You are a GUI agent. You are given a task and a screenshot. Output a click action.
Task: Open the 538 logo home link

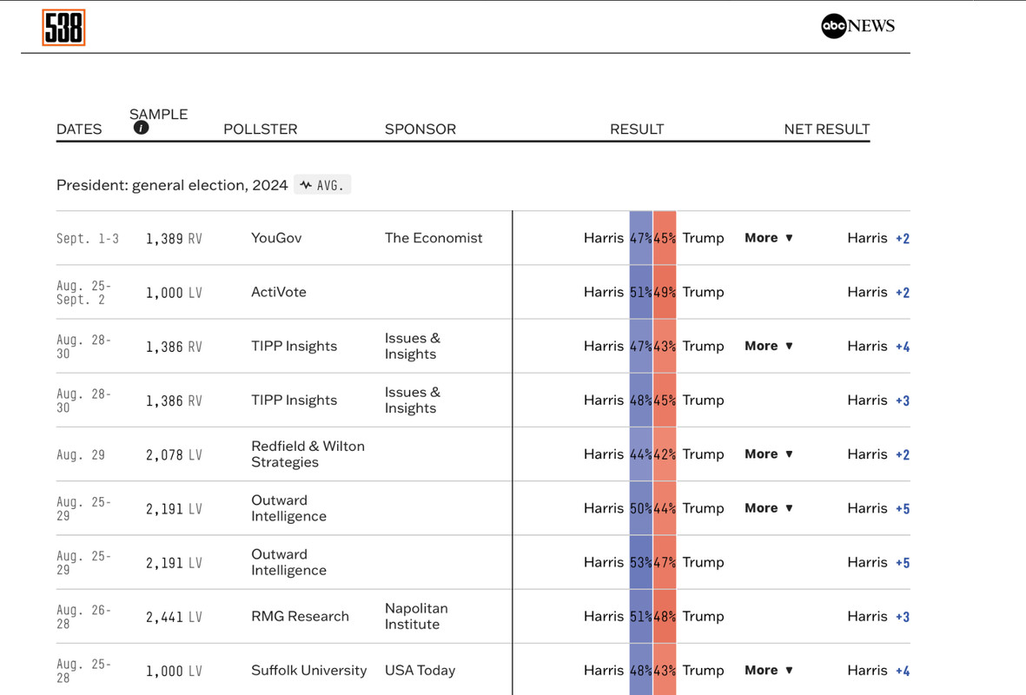(63, 28)
